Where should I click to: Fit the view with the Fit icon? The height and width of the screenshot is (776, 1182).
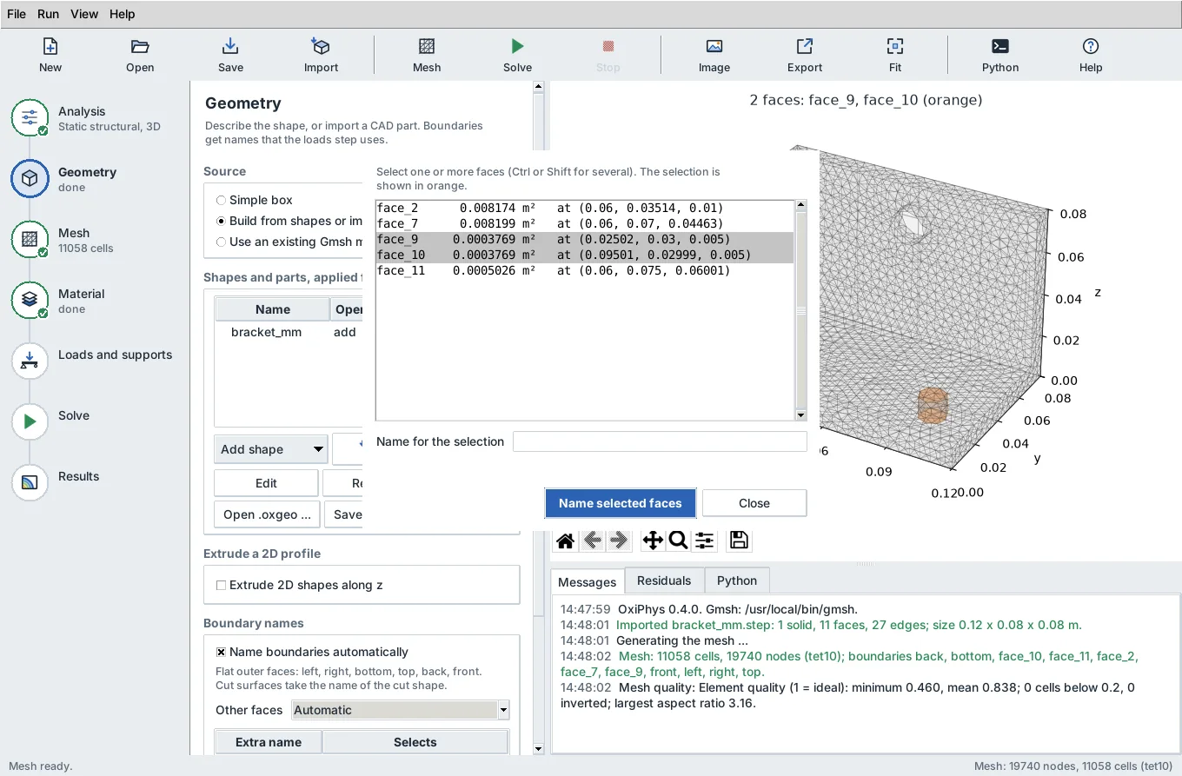[895, 55]
